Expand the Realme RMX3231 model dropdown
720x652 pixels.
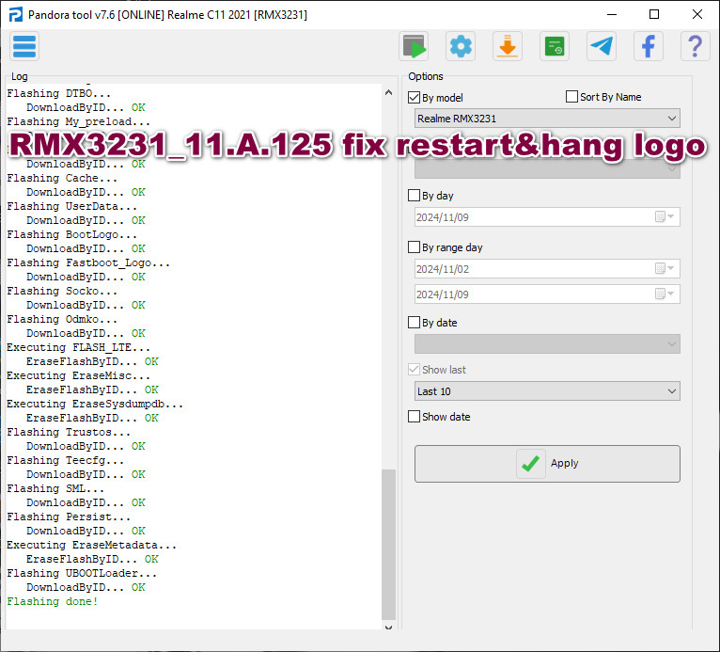547,119
